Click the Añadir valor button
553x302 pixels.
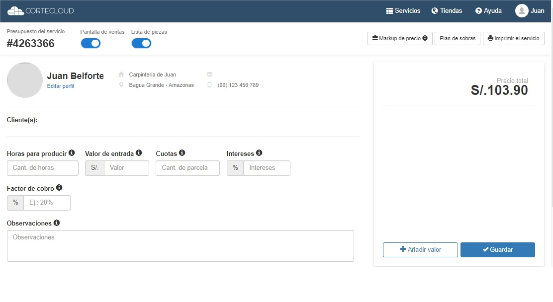(x=420, y=250)
